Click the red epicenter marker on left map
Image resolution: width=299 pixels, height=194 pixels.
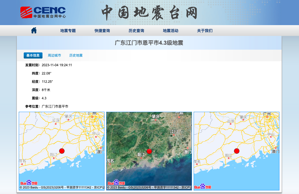point(62,151)
